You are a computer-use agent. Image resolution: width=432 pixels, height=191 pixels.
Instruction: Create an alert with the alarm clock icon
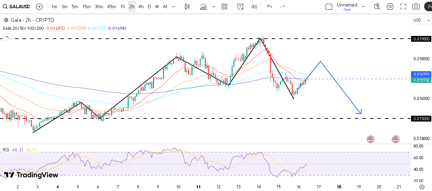(241, 7)
